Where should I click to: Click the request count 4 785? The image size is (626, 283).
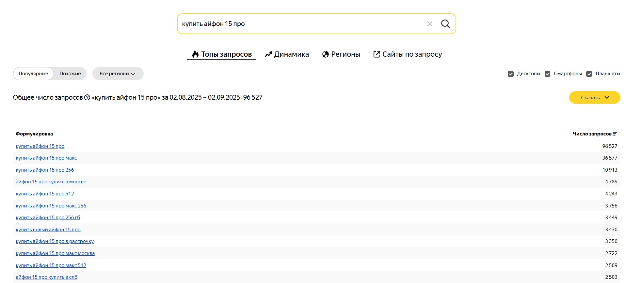[611, 182]
